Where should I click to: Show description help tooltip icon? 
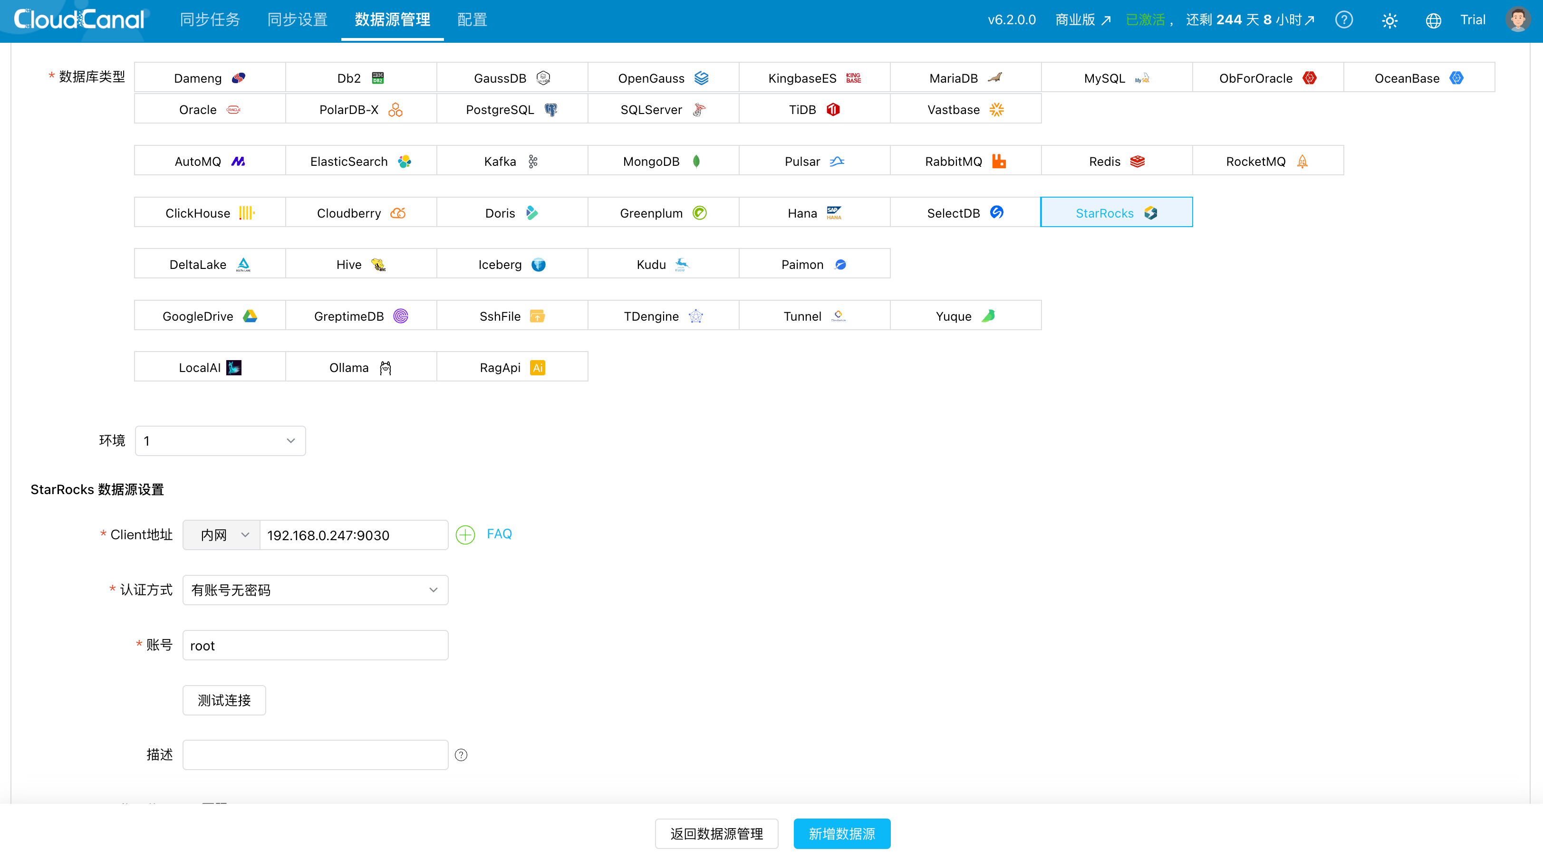pyautogui.click(x=461, y=755)
